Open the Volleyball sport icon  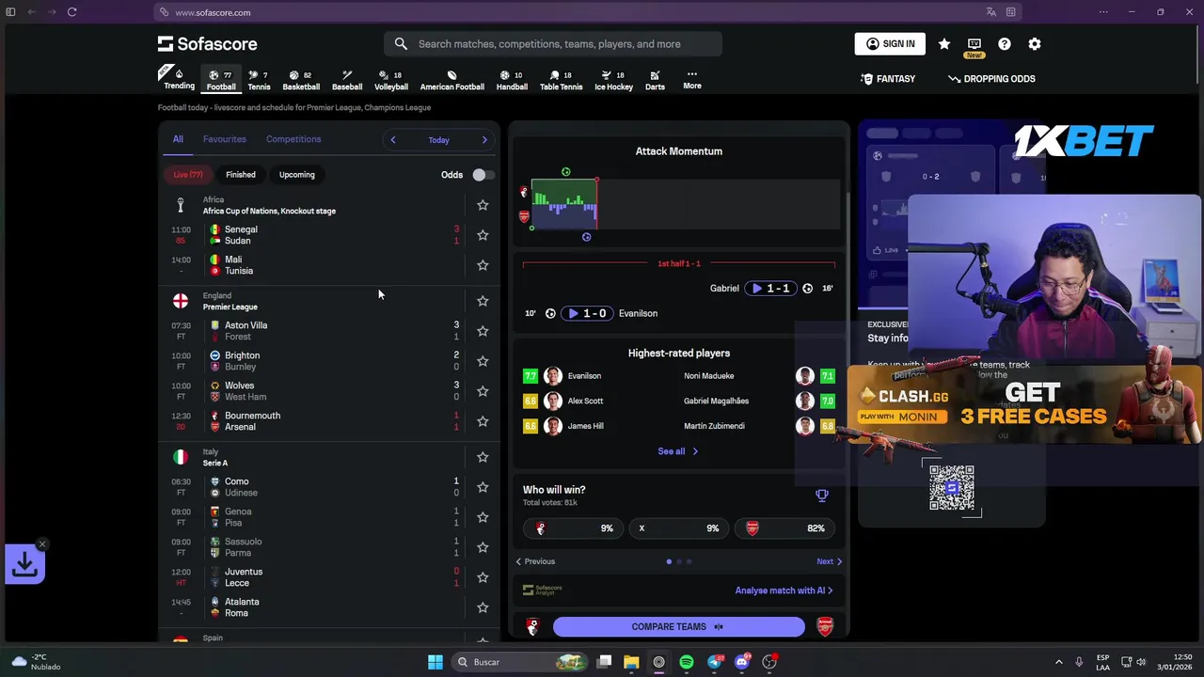pos(391,81)
